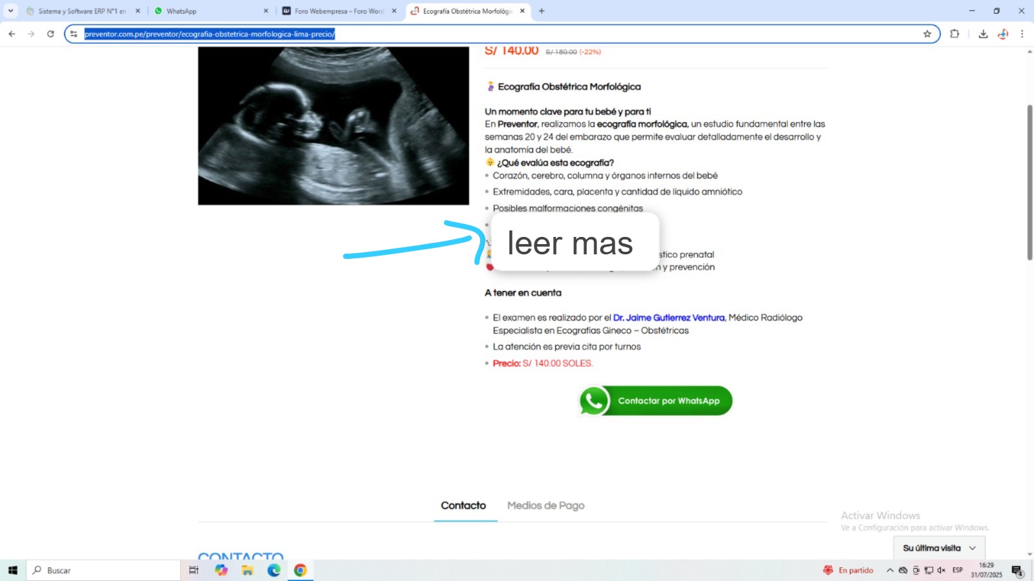The image size is (1034, 581).
Task: Open File Explorer from the taskbar
Action: 248,570
